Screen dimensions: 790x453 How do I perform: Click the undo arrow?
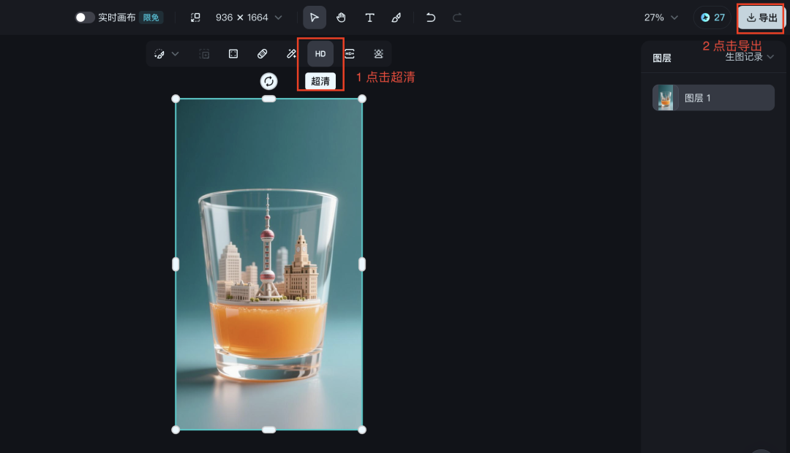click(x=431, y=18)
